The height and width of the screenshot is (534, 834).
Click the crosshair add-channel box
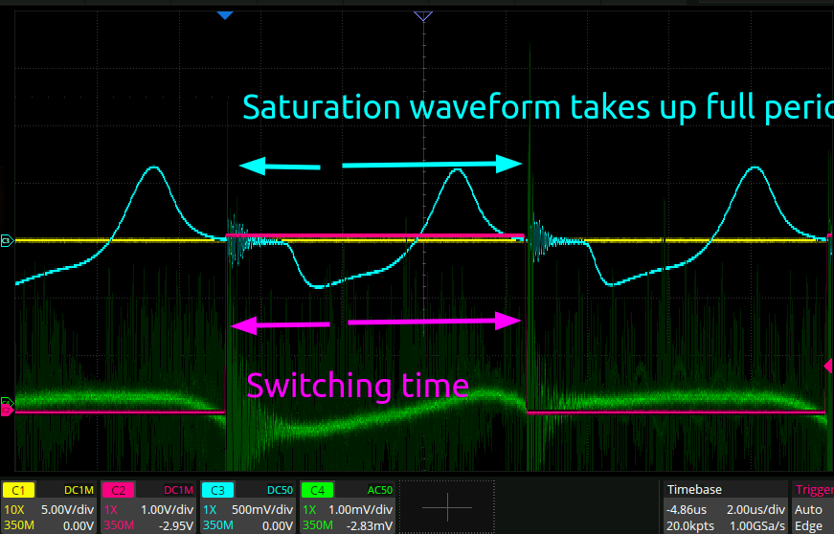click(446, 506)
